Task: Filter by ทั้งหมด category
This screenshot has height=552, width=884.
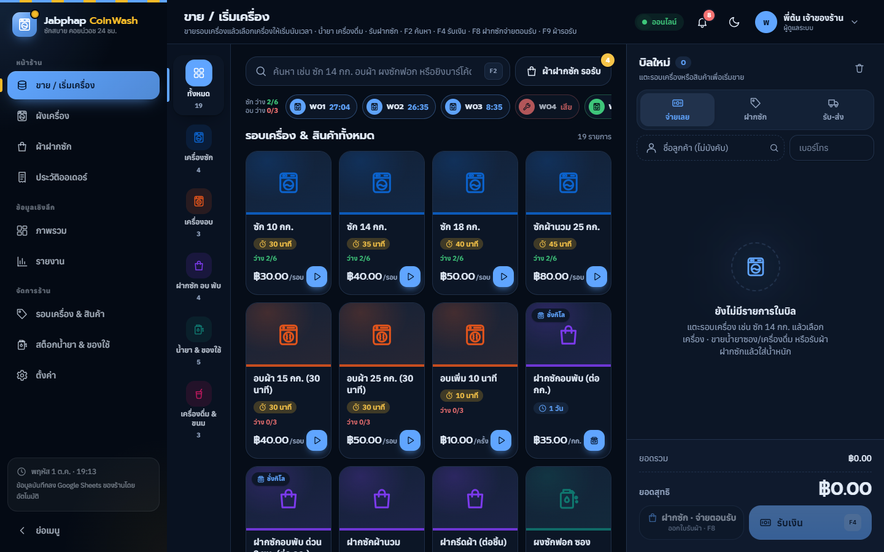Action: click(x=199, y=85)
